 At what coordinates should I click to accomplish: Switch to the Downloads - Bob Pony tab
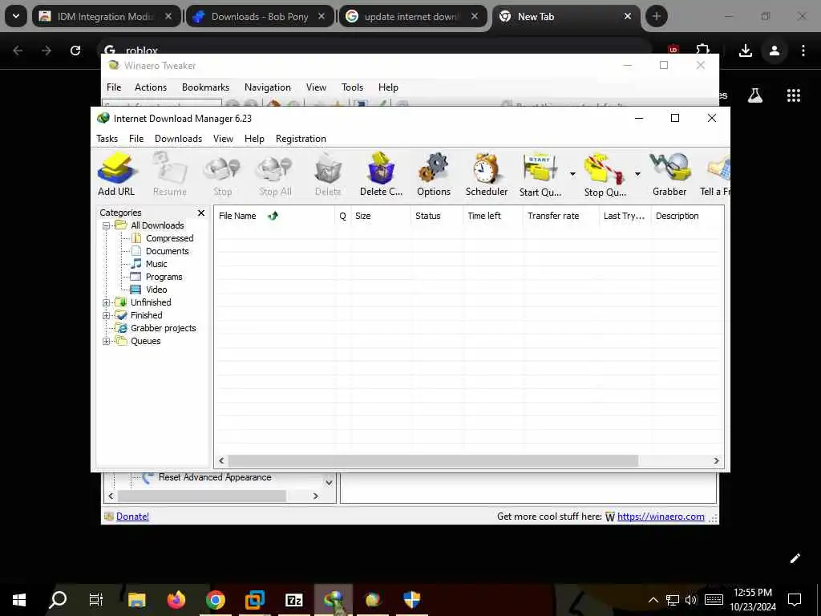[260, 17]
